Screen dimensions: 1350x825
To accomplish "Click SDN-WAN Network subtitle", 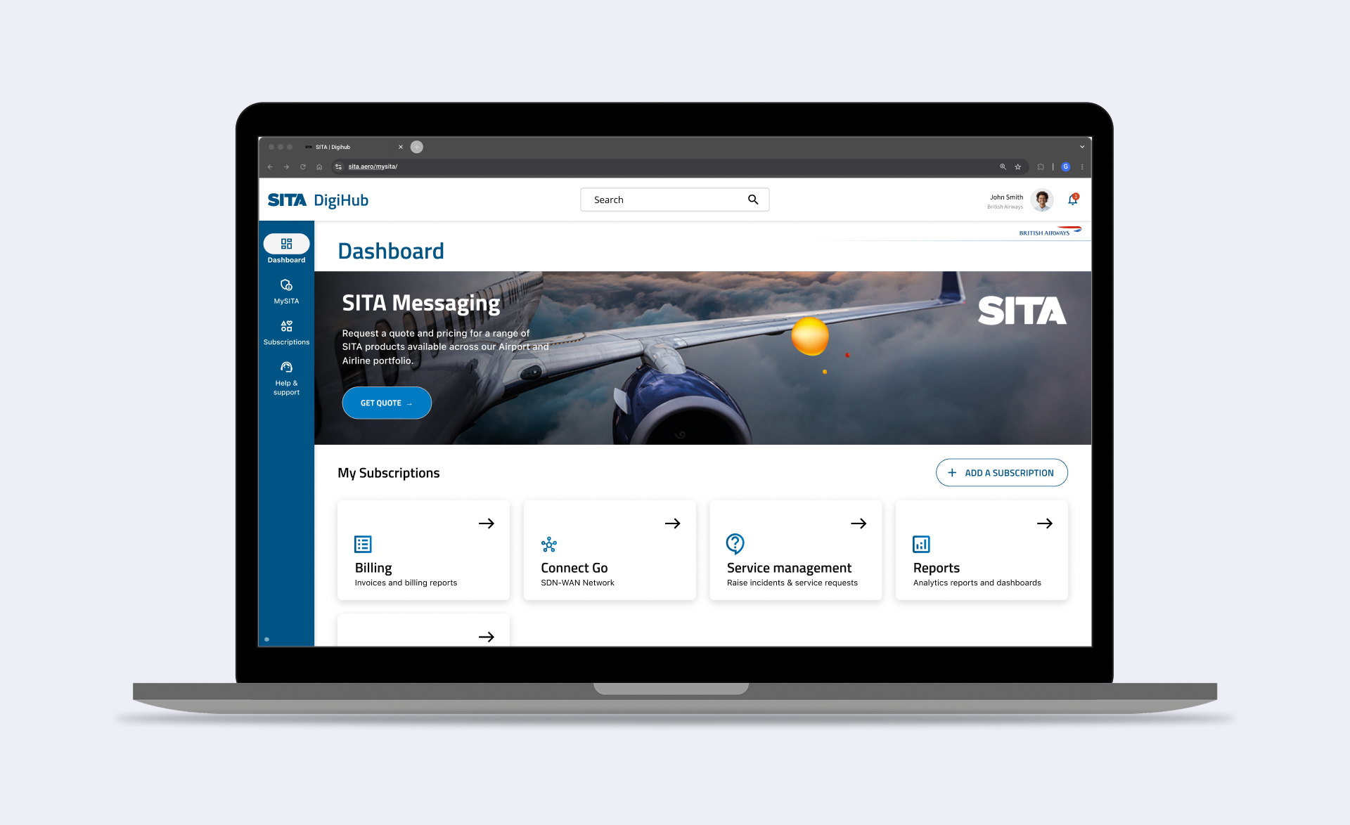I will pos(577,583).
